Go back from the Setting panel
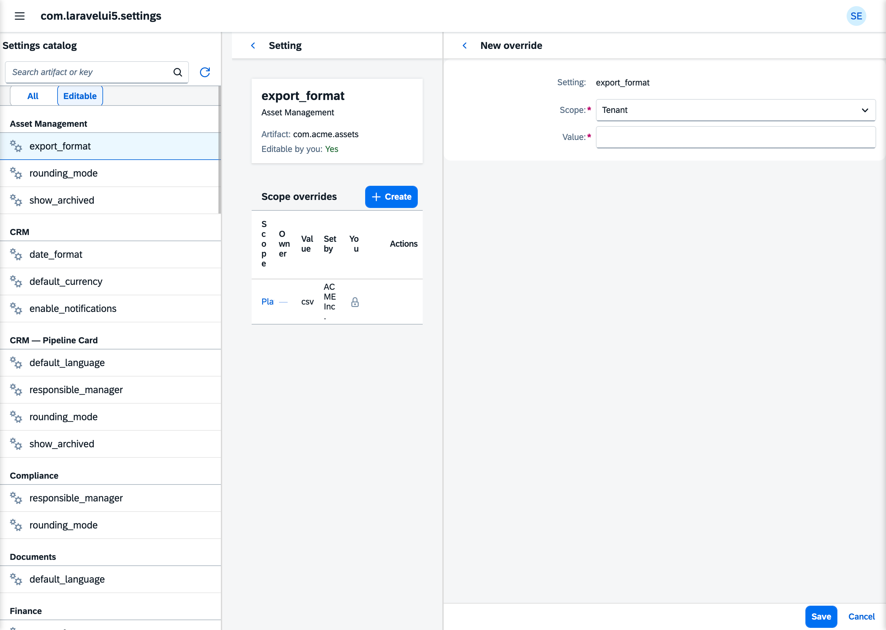 click(x=253, y=46)
